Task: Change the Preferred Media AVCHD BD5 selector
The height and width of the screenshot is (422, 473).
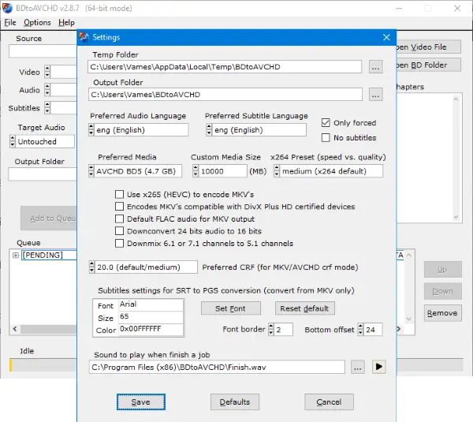Action: [x=91, y=171]
